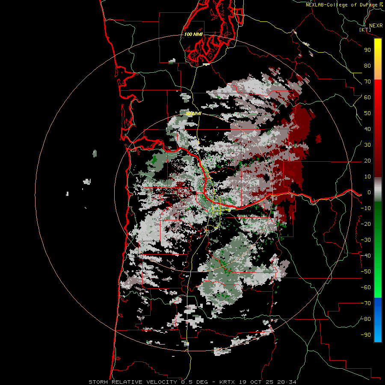
Task: Click the -20 value on the velocity scale
Action: 366,224
